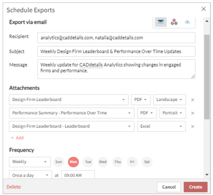Open the Weekly frequency dropdown

(30, 162)
